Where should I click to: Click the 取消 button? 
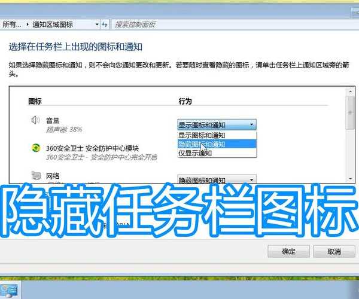click(333, 252)
